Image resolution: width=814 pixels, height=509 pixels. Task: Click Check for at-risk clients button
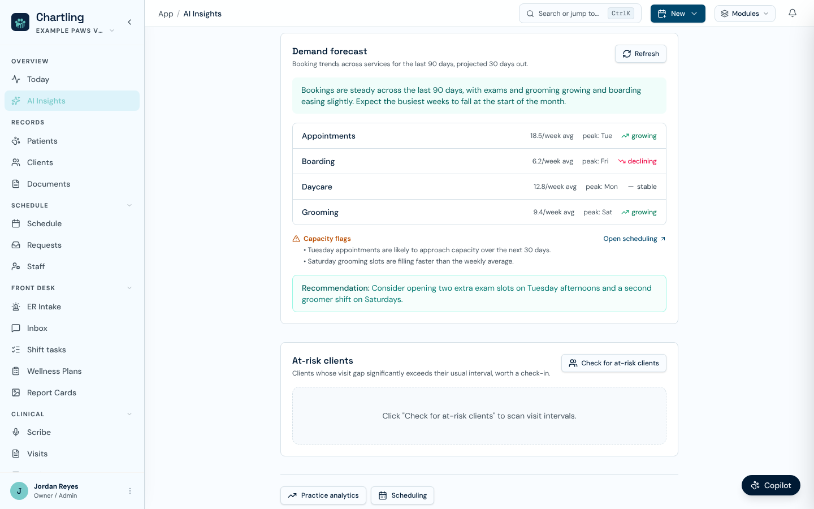click(614, 363)
